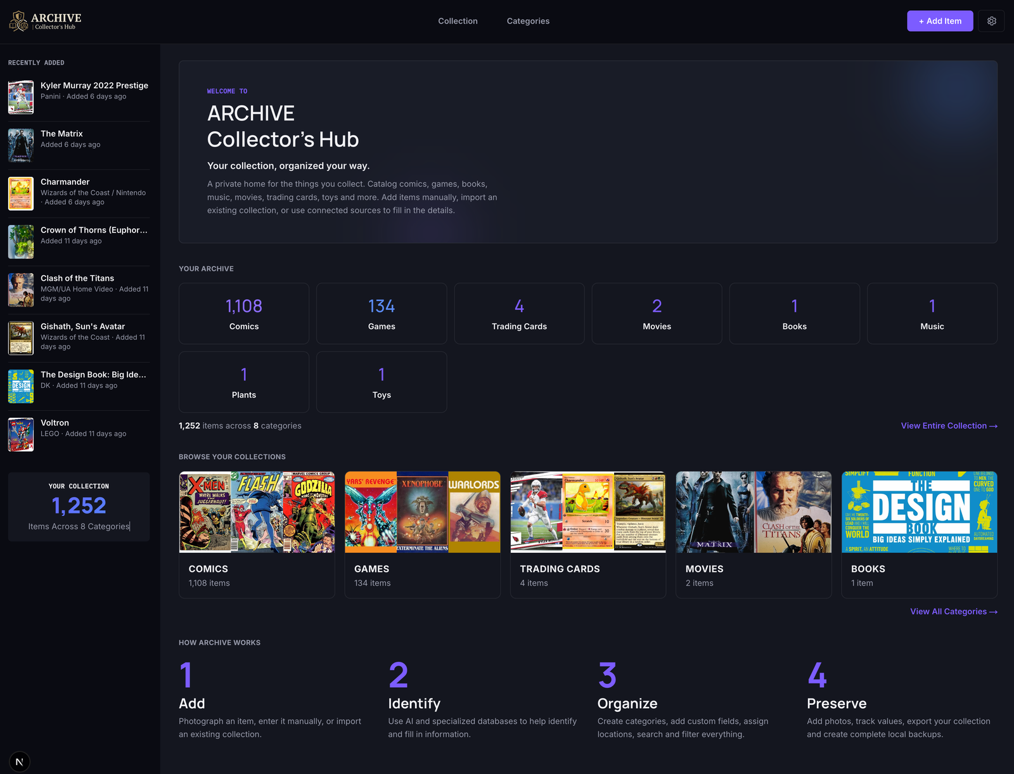
Task: Open the Voltron LEGO thumbnail
Action: tap(21, 434)
